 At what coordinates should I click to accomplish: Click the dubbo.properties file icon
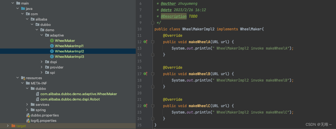tap(28, 115)
